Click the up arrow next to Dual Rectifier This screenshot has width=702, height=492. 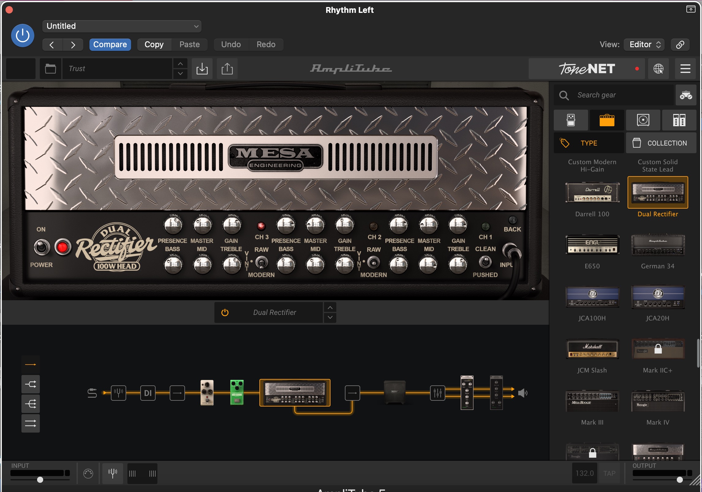tap(330, 307)
